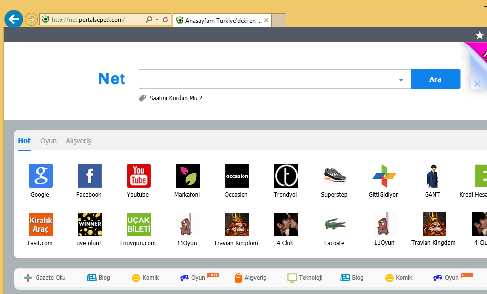Select the Alışveriş tab beside Oyun tab
Viewport: 487px width, 294px height.
coord(78,141)
